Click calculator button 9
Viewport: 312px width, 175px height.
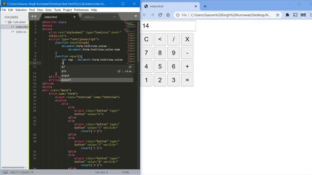(174, 53)
